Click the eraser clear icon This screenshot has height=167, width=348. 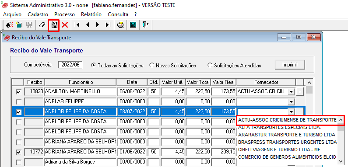point(42,24)
